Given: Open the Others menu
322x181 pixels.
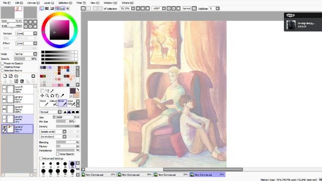Looking at the screenshot, I should [127, 3].
